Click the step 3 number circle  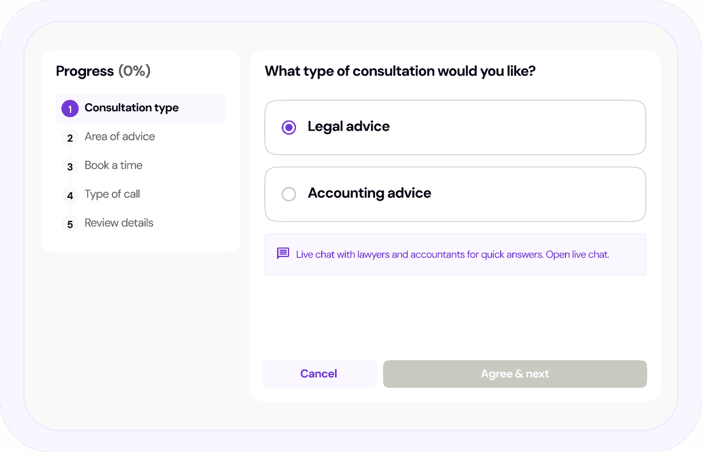tap(70, 166)
